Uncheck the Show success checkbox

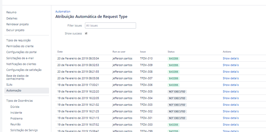tap(86, 33)
